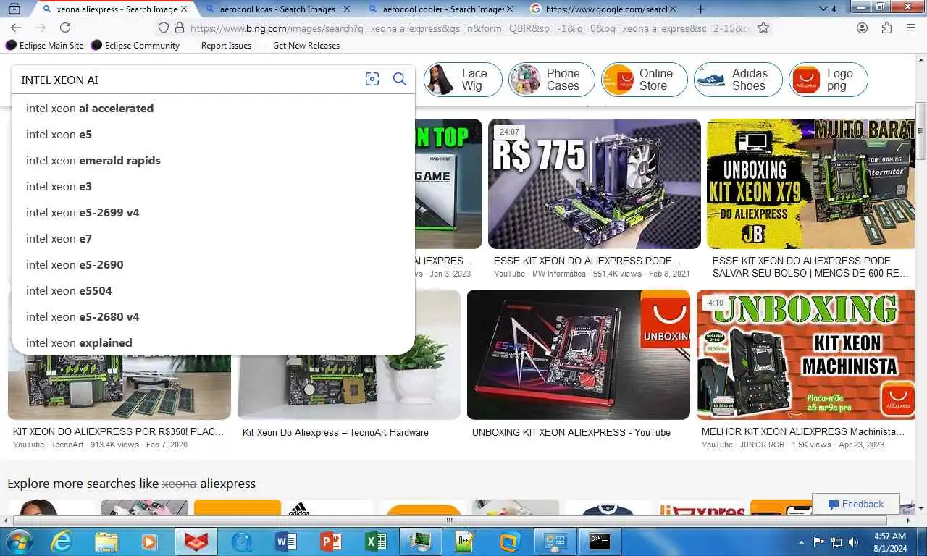Screen dimensions: 927x556
Task: Open the command prompt taskbar icon
Action: click(x=600, y=542)
